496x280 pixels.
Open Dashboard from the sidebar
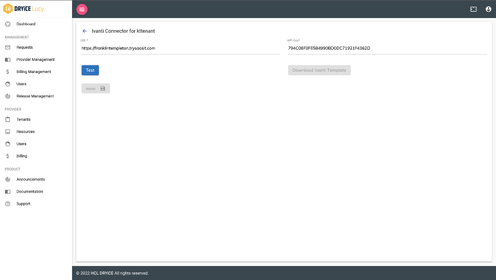pyautogui.click(x=26, y=24)
